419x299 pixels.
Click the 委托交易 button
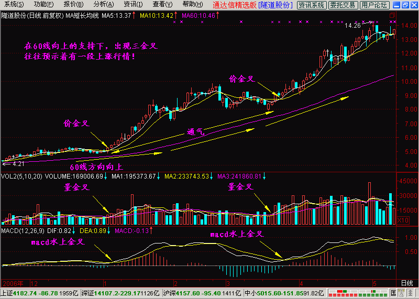[x=344, y=5]
